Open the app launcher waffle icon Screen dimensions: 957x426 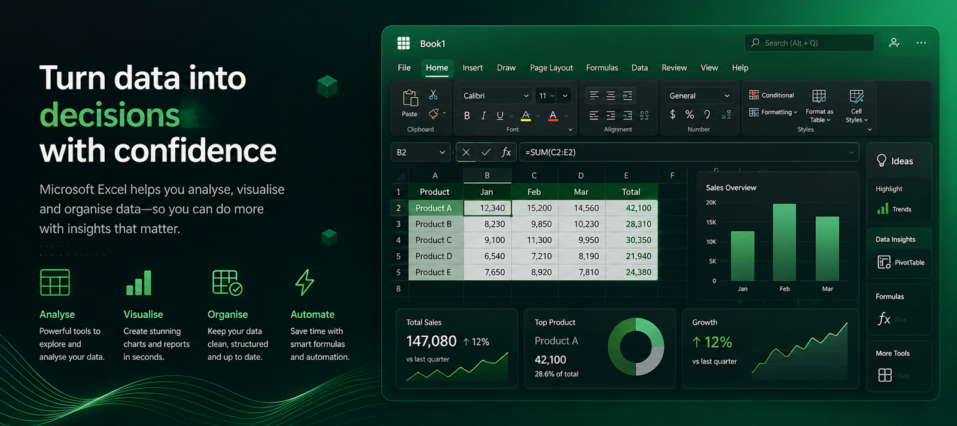[404, 43]
